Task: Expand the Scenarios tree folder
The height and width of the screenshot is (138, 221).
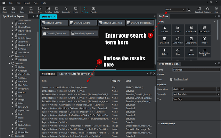Action: point(9,136)
